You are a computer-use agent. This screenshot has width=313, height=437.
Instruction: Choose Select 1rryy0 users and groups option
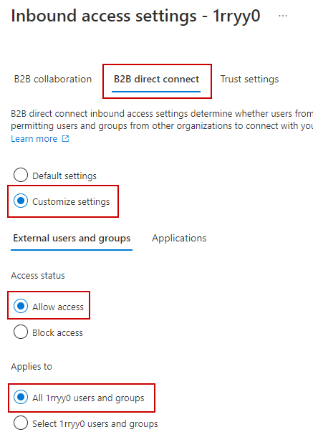[x=21, y=423]
